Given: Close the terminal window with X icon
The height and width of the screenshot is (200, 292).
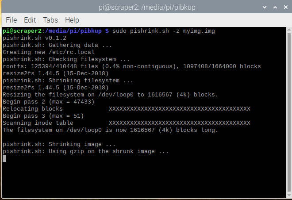Looking at the screenshot, I should 286,7.
